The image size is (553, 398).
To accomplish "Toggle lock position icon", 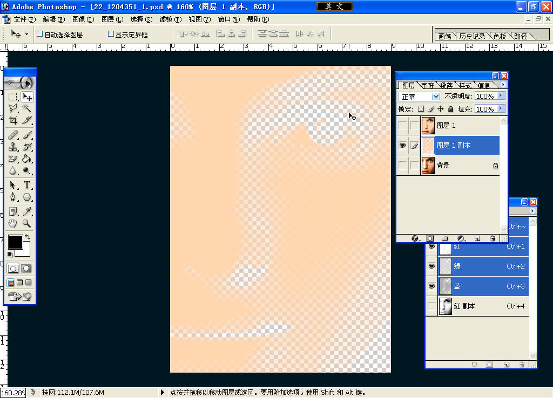I will pos(441,109).
